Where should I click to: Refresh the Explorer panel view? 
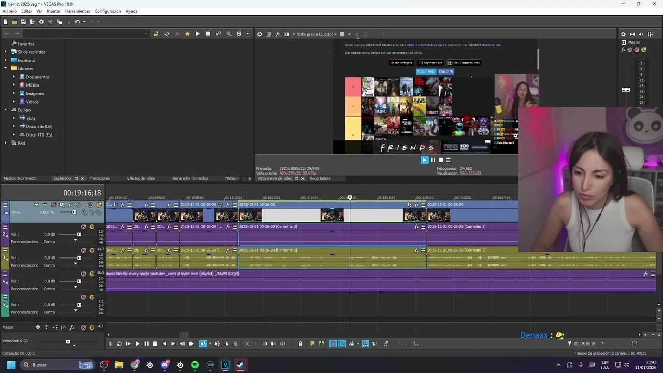pos(166,34)
